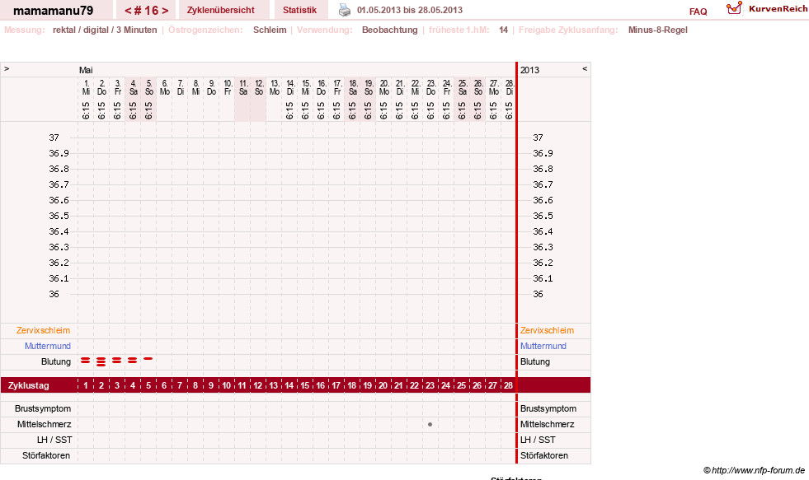
Task: Click the Schleim setting value
Action: [x=270, y=30]
